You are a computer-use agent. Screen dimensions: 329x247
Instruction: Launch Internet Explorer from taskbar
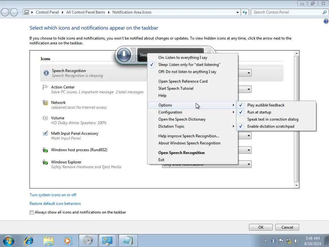[29, 241]
